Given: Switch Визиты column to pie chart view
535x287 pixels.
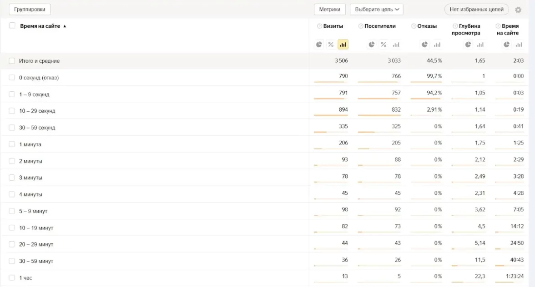Looking at the screenshot, I should pos(319,45).
